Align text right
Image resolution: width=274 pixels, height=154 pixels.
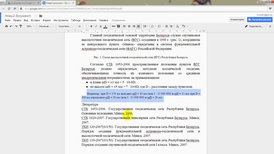coord(134,27)
